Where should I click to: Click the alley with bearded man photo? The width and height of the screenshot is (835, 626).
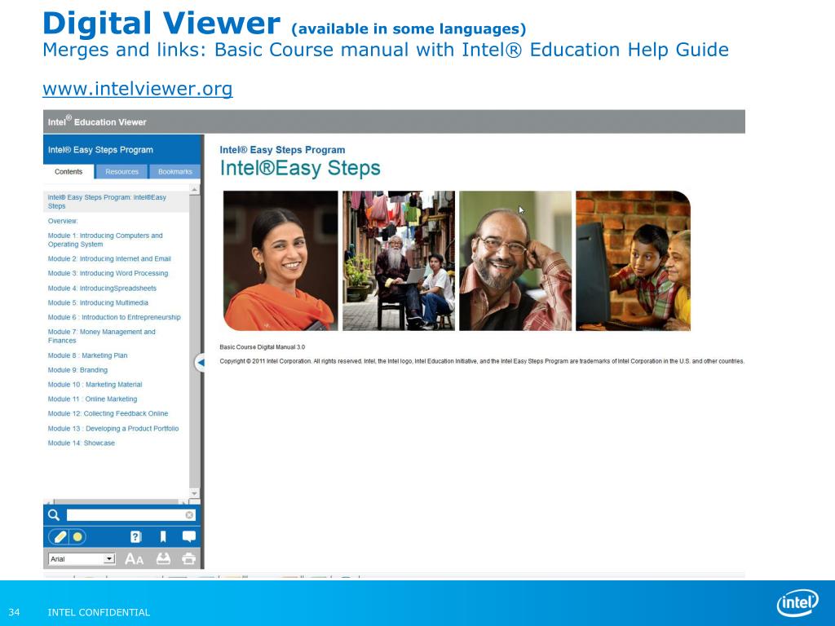coord(399,261)
